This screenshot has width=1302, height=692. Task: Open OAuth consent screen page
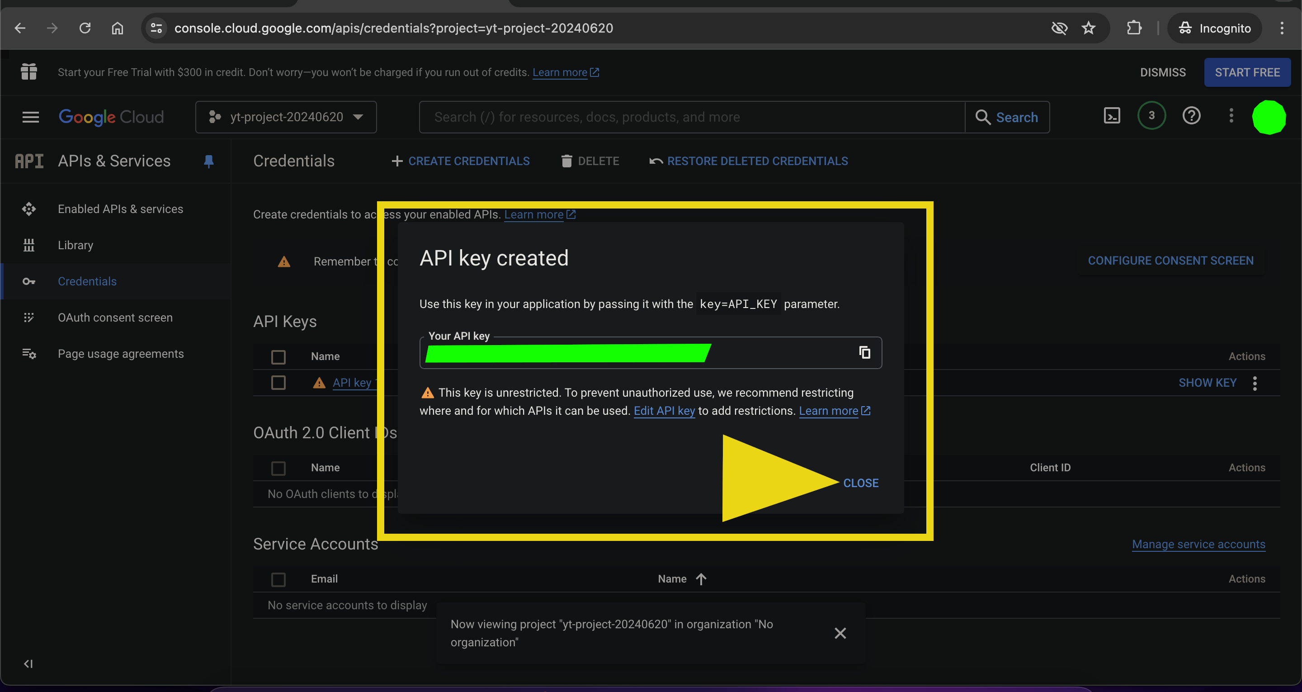click(x=115, y=318)
